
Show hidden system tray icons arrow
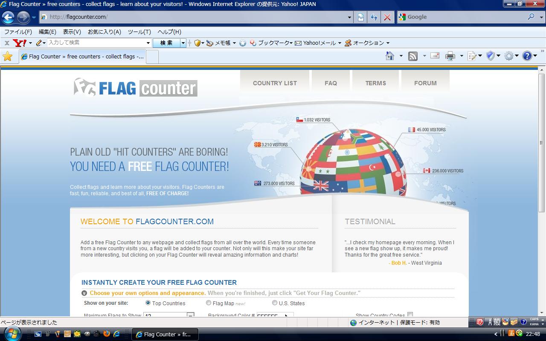point(496,334)
